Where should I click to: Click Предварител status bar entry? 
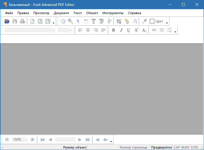click(x=161, y=147)
